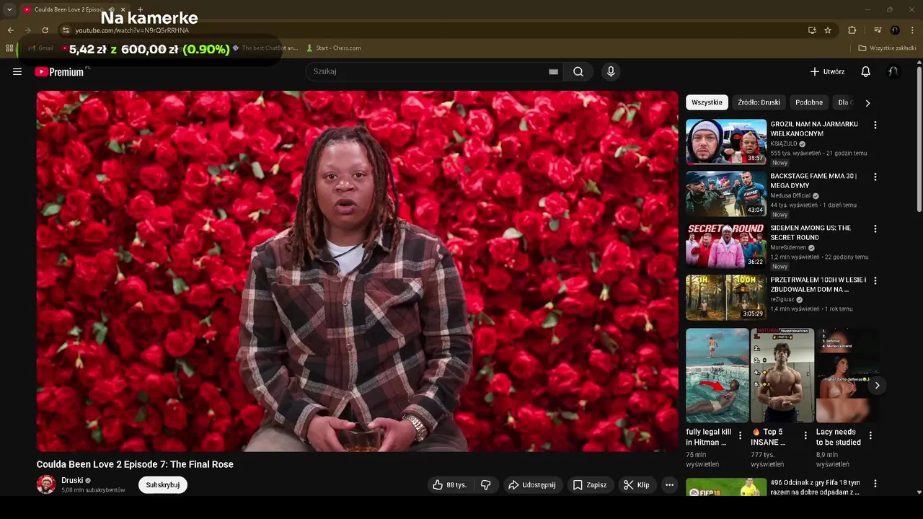This screenshot has width=923, height=519.
Task: Open options for PRZETRWAŁEM 100H W LESIE video
Action: 875,280
